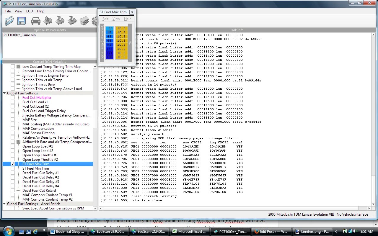Click the metadata tree scrollbar up arrow

95,67
